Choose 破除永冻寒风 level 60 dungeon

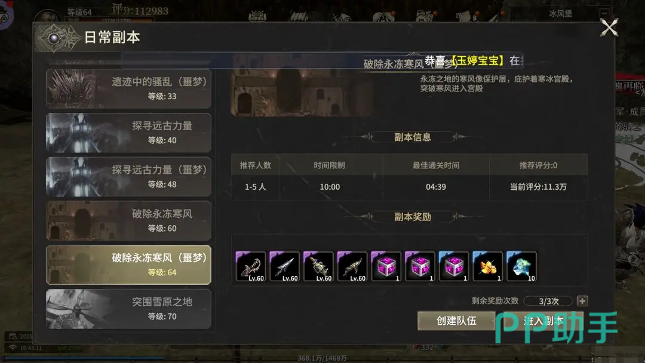129,221
